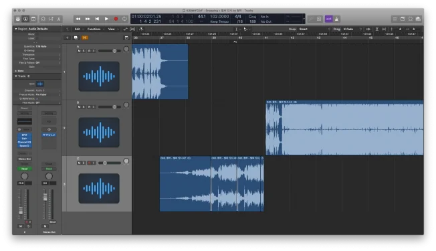Toggle Vertical Auto Zoom button
Screen dimensions: 436x251
tap(376, 29)
